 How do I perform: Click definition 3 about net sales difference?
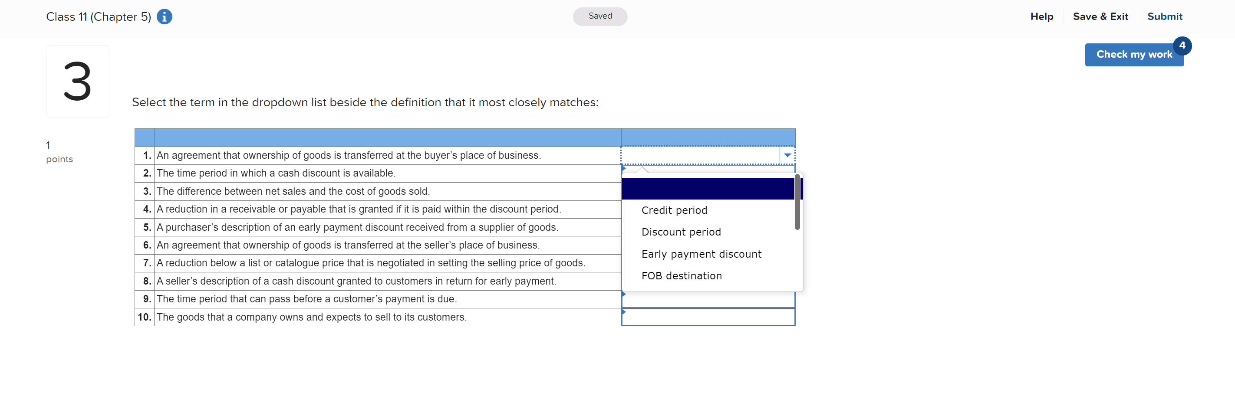pyautogui.click(x=293, y=191)
